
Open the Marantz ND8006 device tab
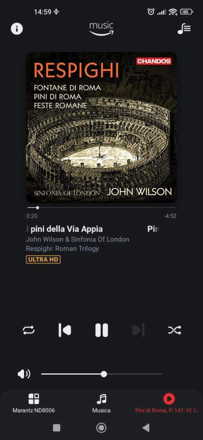click(33, 404)
